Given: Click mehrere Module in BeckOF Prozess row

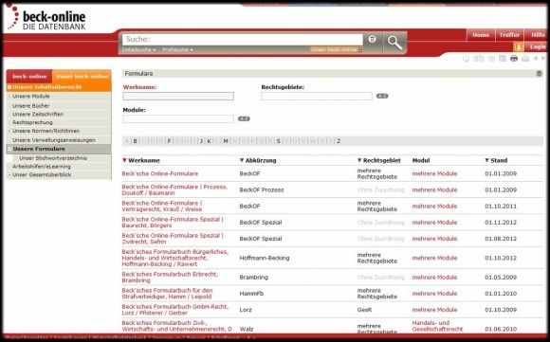Looking at the screenshot, I should pyautogui.click(x=434, y=189).
